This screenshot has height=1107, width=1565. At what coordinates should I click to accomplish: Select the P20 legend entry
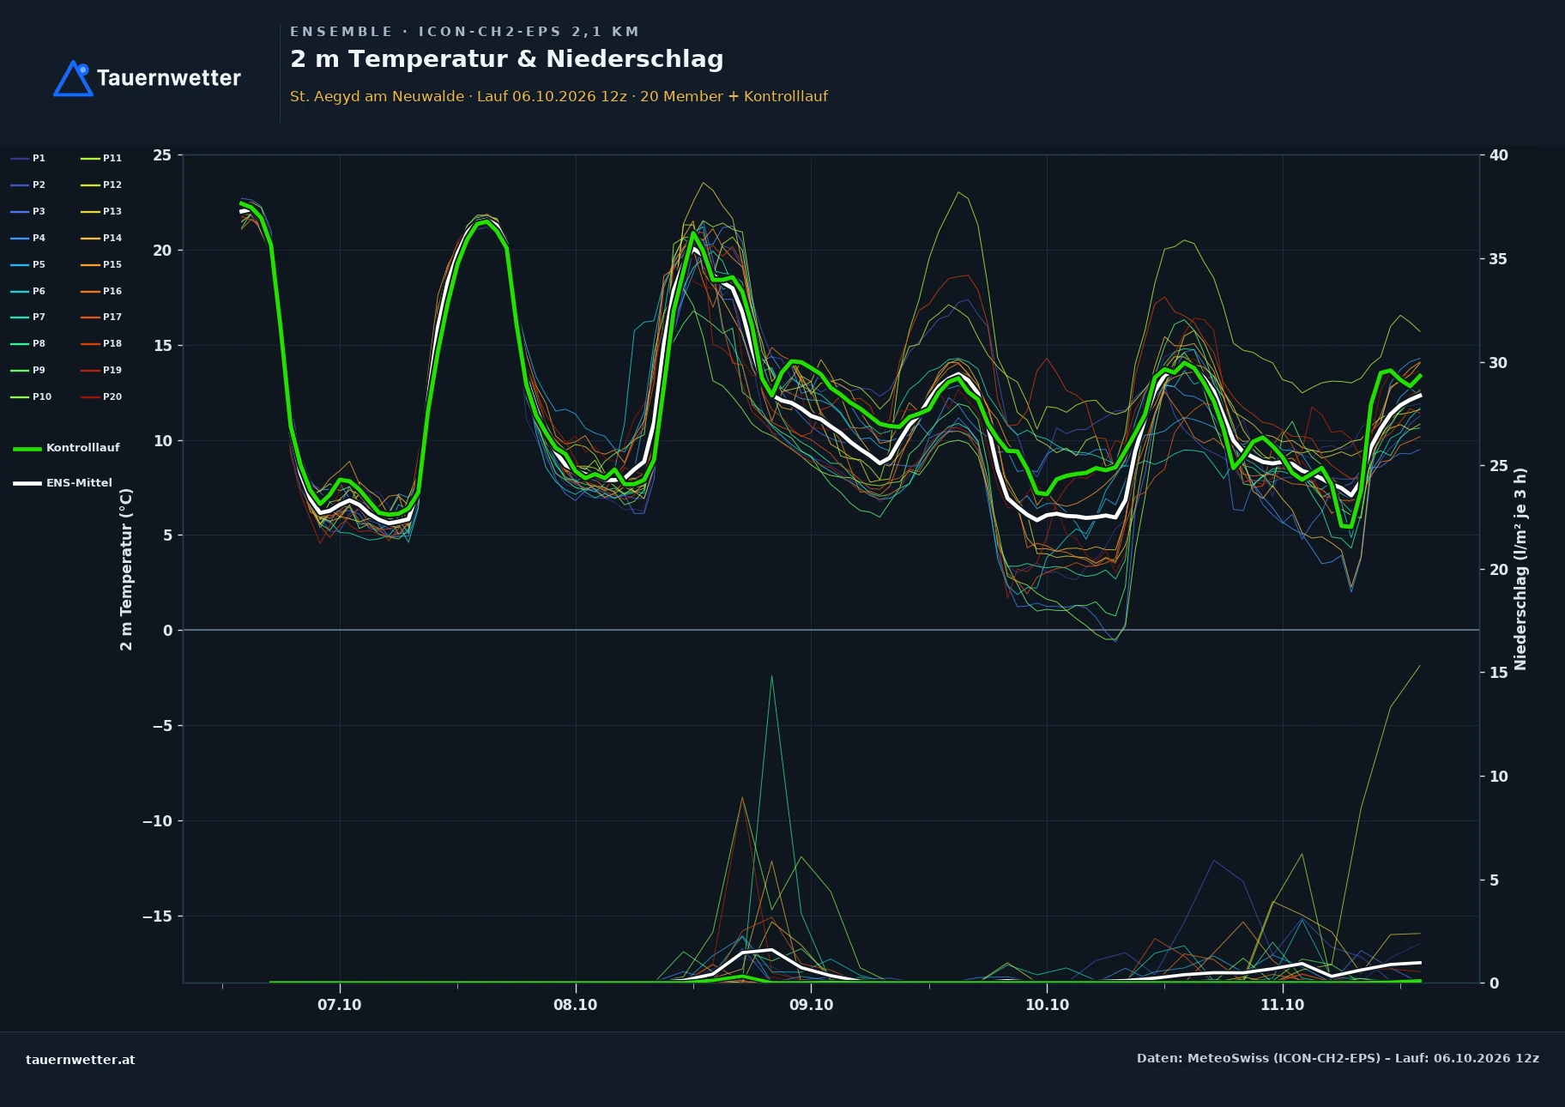(x=101, y=396)
